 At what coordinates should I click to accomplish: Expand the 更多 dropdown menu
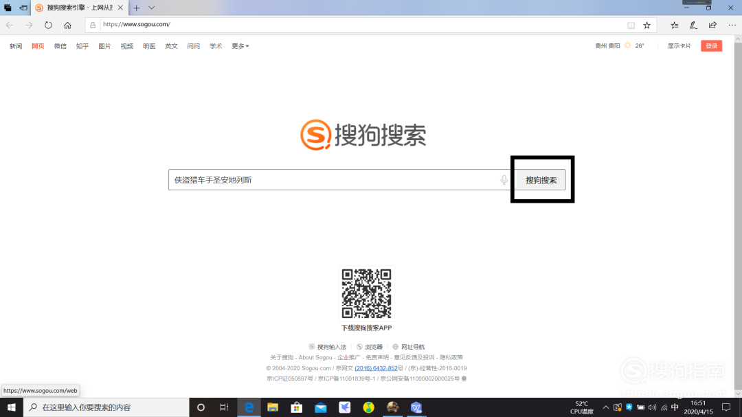(240, 46)
